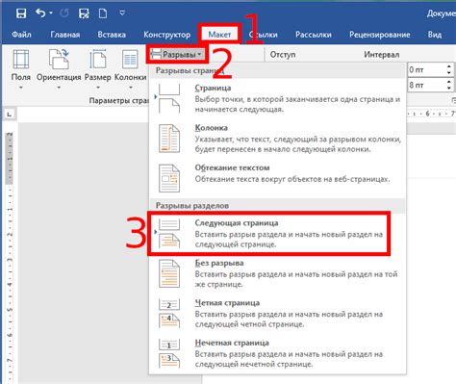Click the spelling check document icon

(x=84, y=13)
